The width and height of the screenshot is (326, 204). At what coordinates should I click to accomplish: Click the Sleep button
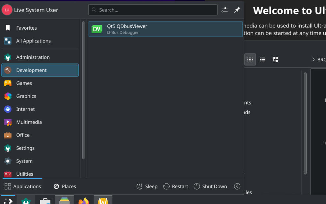(147, 186)
